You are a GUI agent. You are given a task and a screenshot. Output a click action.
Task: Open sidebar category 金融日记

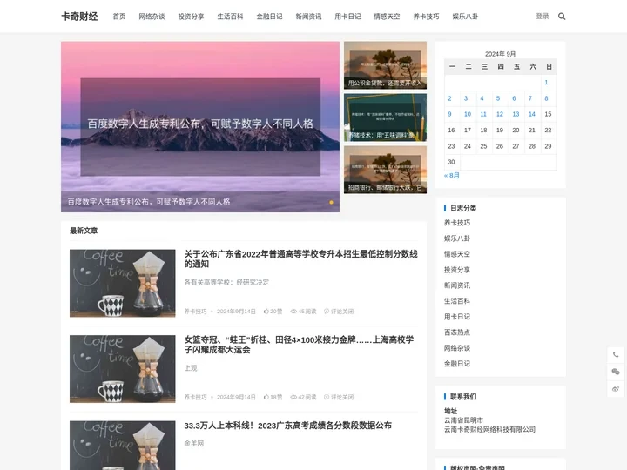(x=457, y=364)
